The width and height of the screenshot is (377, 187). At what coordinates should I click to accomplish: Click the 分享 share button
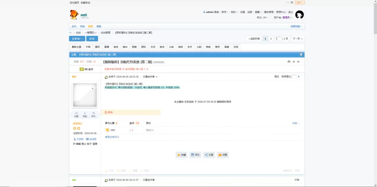(x=209, y=155)
